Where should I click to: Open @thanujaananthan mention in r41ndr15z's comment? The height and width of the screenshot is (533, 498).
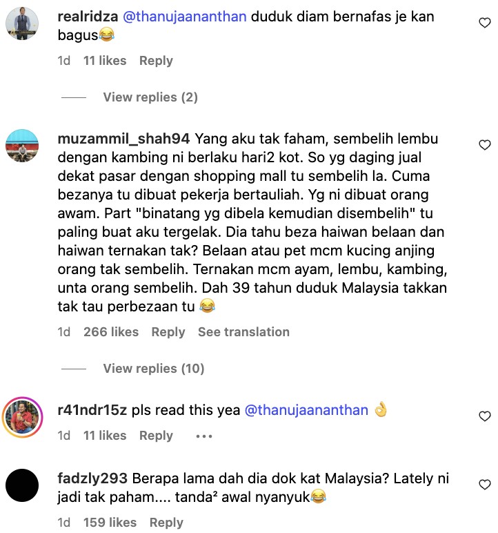pyautogui.click(x=306, y=411)
